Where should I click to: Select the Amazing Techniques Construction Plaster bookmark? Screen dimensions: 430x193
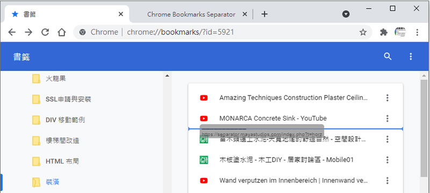click(x=295, y=98)
